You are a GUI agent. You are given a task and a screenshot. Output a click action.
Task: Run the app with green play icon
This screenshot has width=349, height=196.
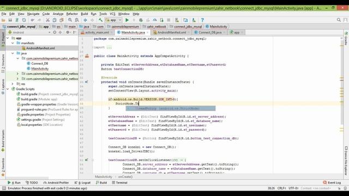(127, 20)
